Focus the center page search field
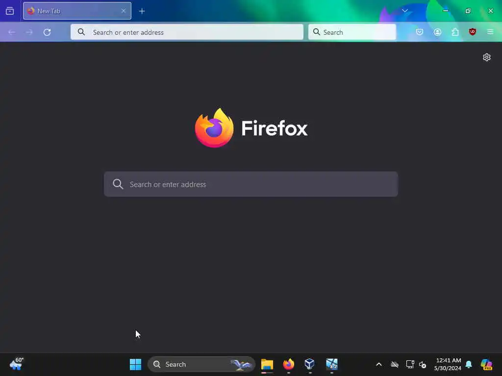This screenshot has height=376, width=502. (251, 184)
